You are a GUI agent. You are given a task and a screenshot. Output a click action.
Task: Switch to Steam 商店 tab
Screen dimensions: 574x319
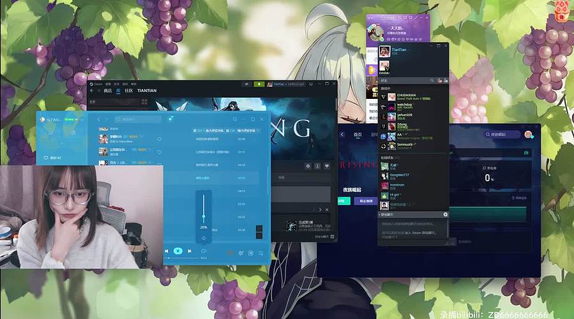(107, 91)
